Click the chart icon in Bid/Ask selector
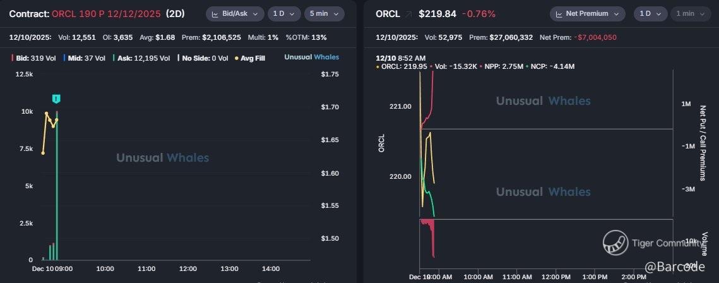 [x=215, y=14]
